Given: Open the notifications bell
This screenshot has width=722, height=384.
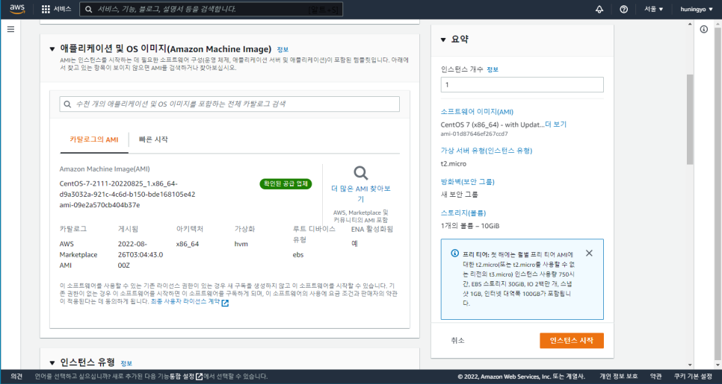Looking at the screenshot, I should point(599,9).
